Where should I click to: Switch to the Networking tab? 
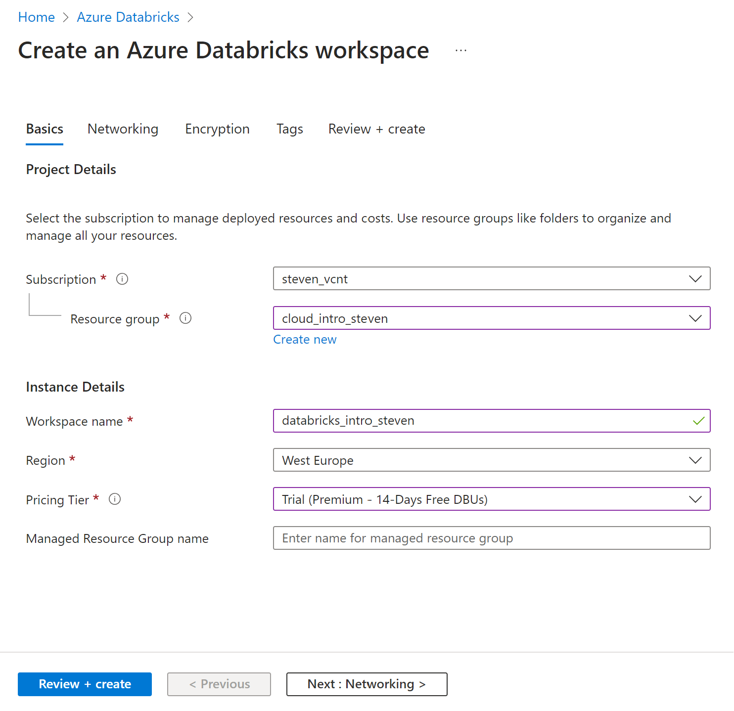click(x=123, y=129)
